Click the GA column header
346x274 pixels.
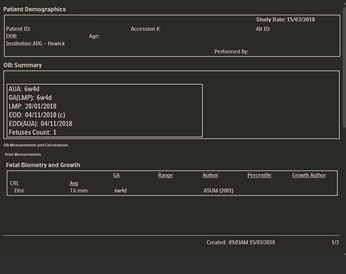[116, 175]
